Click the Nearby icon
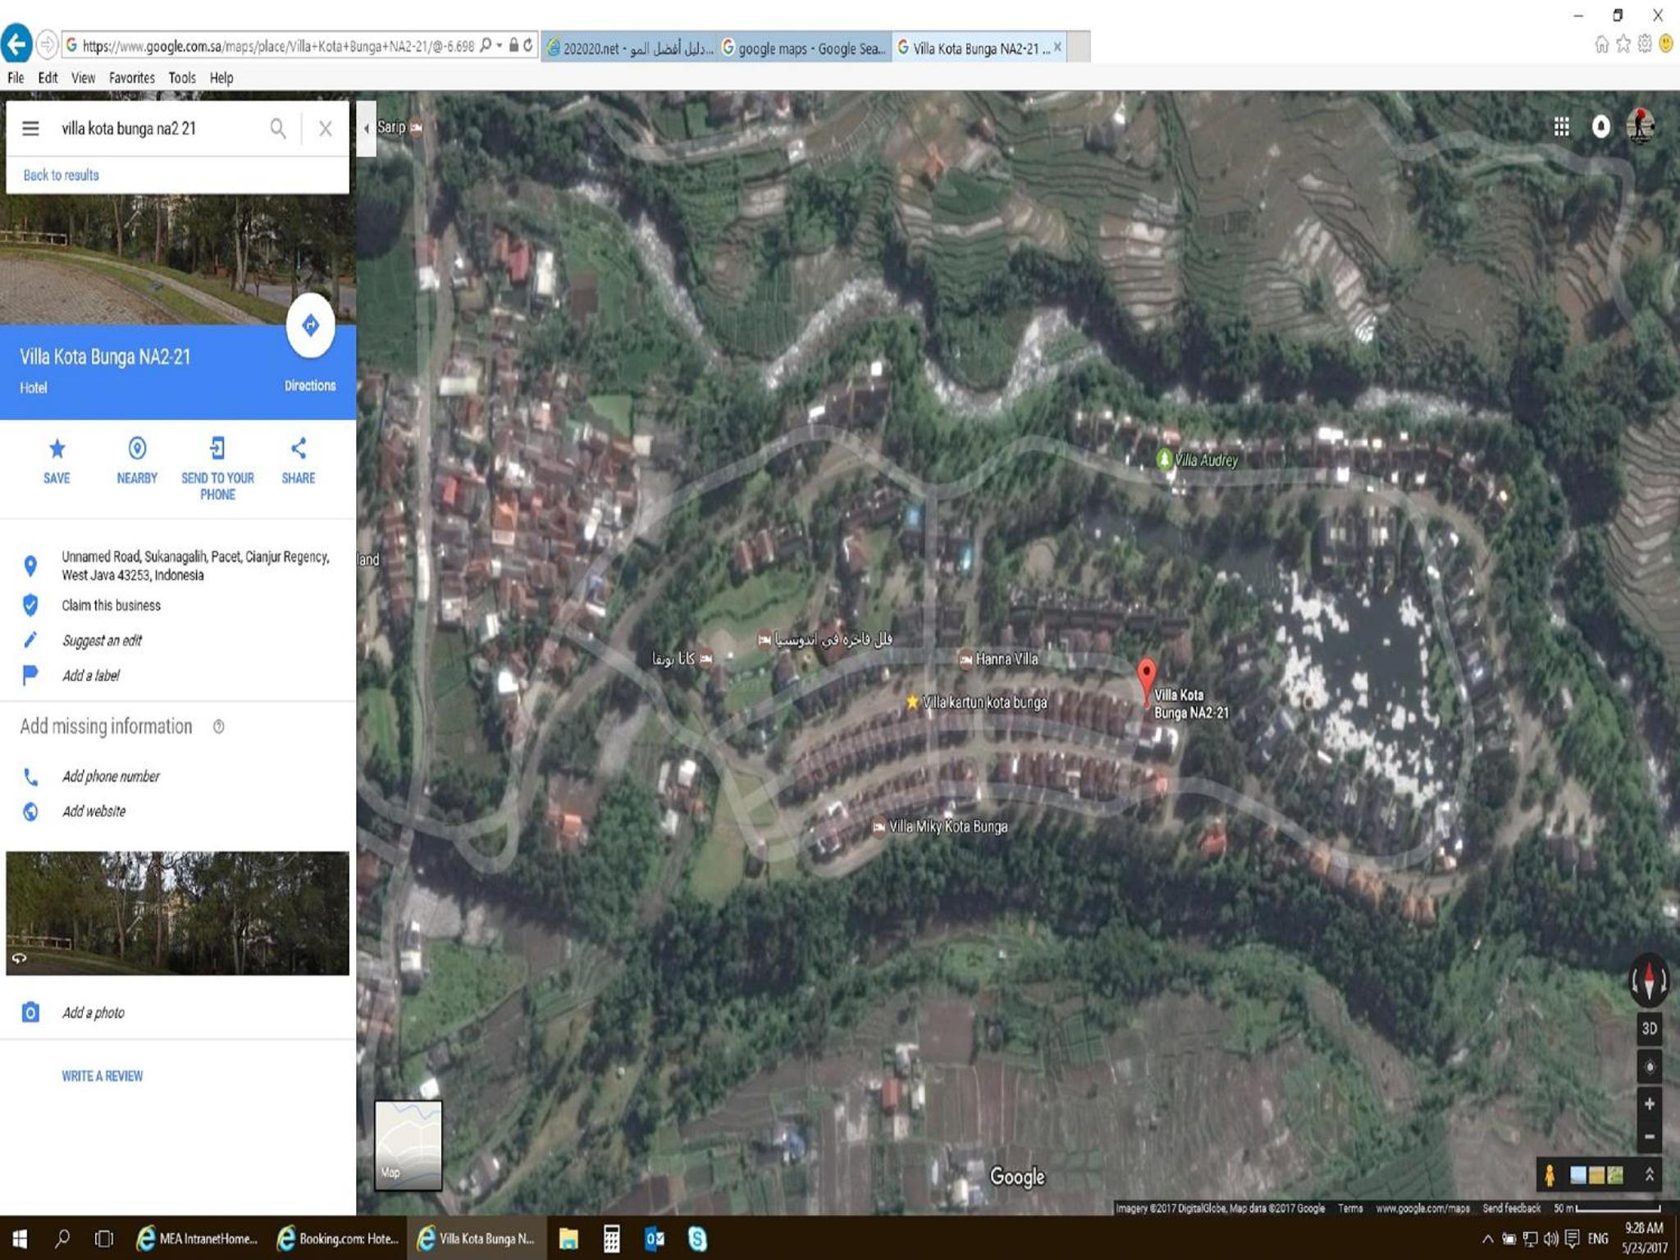 point(137,449)
